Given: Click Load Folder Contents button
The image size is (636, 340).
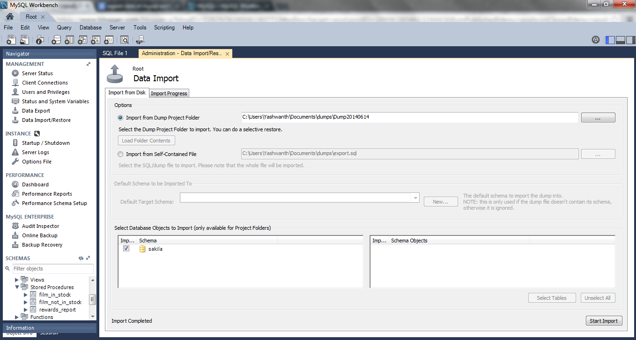Looking at the screenshot, I should point(146,140).
